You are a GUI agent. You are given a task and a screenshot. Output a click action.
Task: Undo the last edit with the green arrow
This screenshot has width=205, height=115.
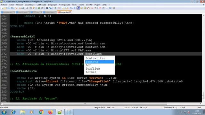coord(39,8)
